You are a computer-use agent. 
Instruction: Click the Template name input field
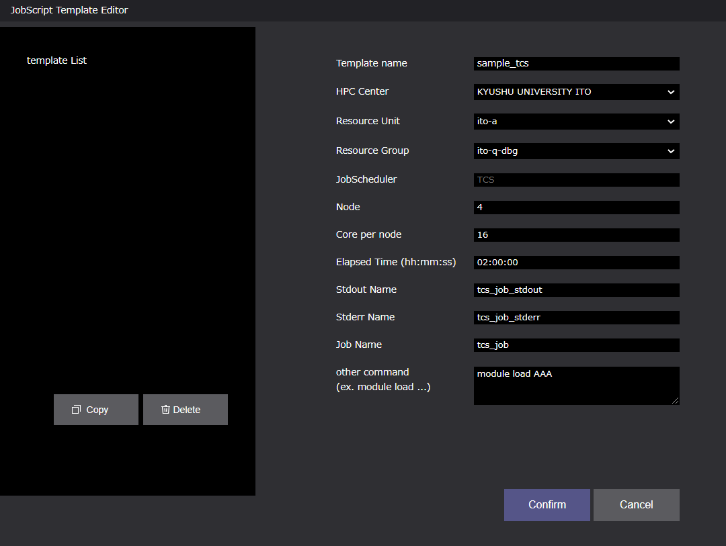(x=576, y=64)
